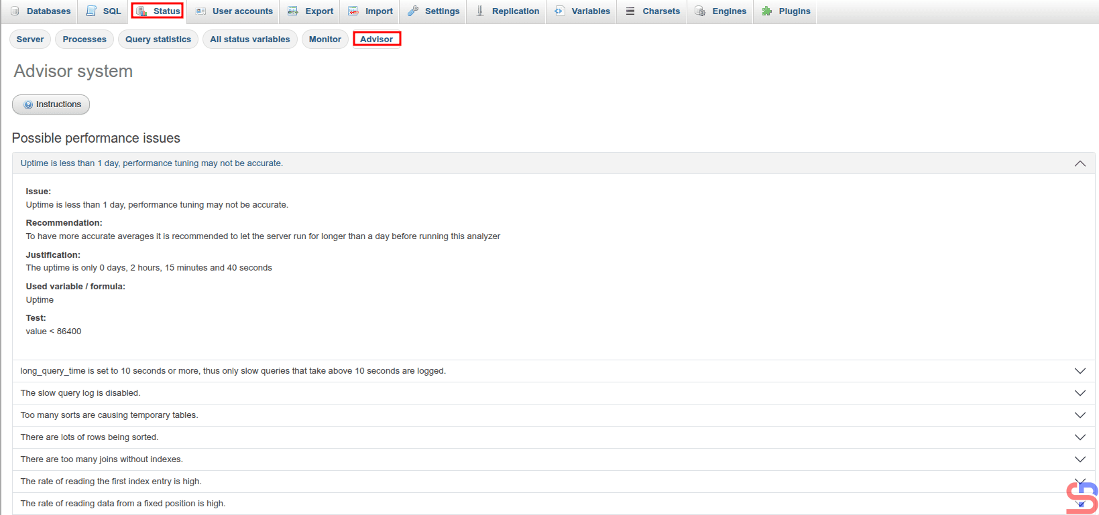The image size is (1099, 515).
Task: Expand the slow query log disabled issue
Action: (x=1080, y=393)
